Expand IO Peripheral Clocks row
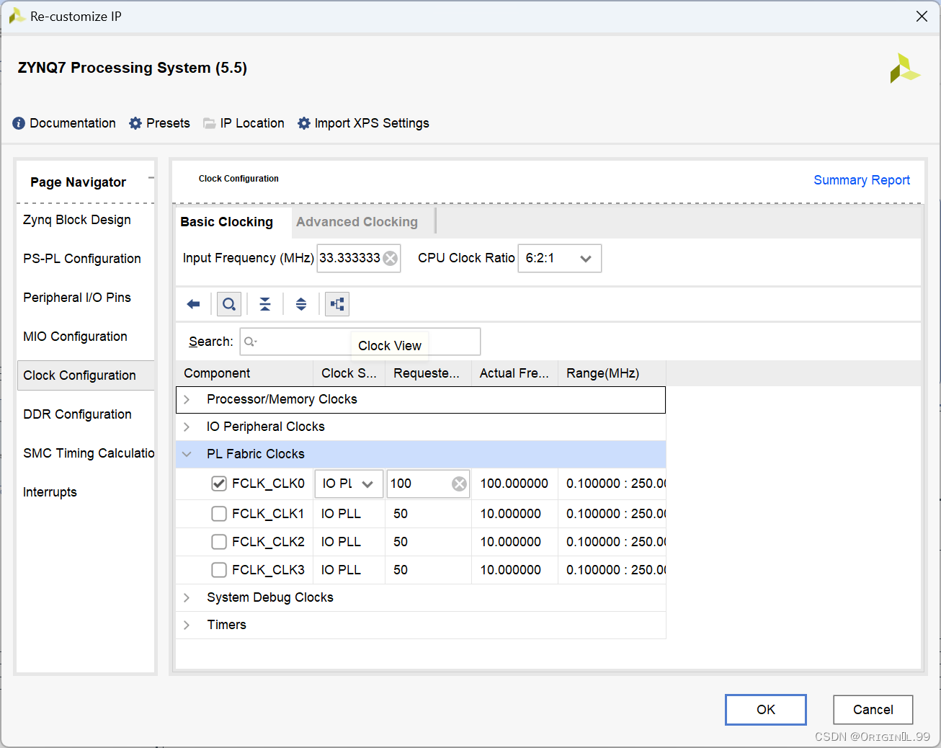The width and height of the screenshot is (941, 748). coord(187,427)
